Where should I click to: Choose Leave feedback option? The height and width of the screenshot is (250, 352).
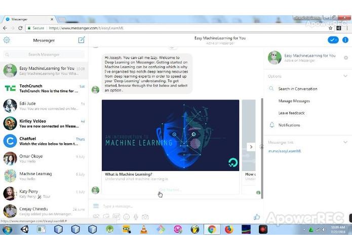tap(291, 113)
